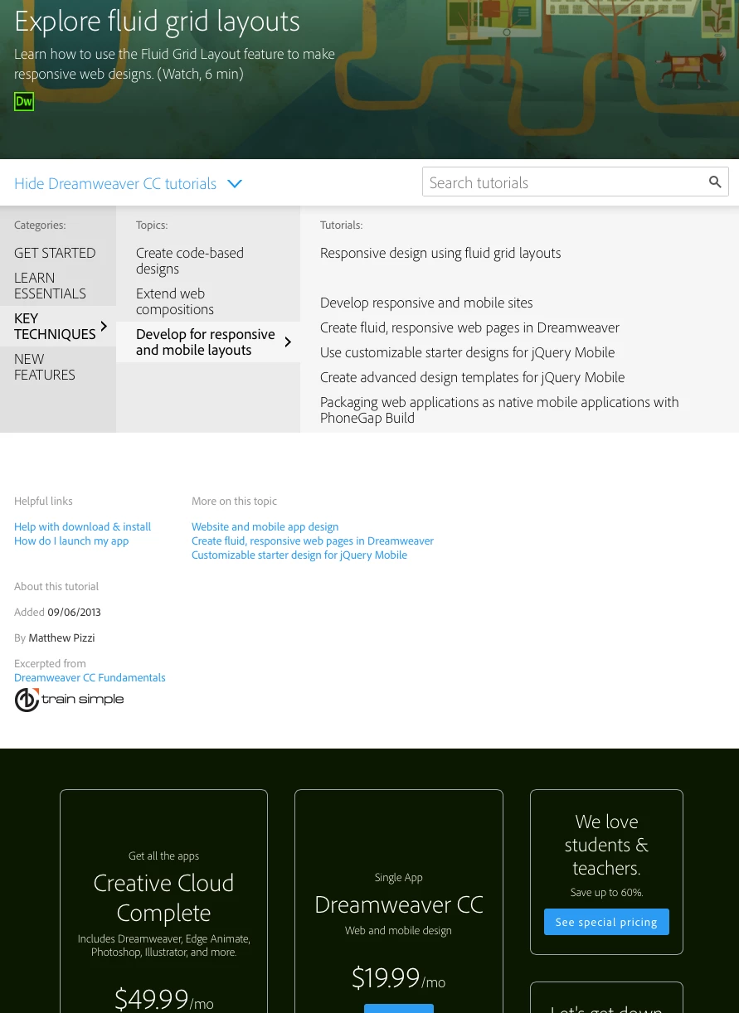Open Responsive design using fluid grid layouts

pyautogui.click(x=440, y=253)
